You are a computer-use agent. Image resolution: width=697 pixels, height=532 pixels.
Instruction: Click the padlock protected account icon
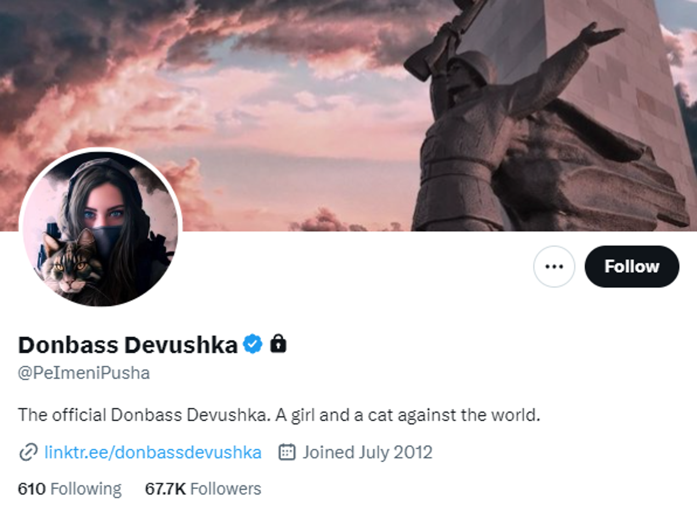click(278, 344)
